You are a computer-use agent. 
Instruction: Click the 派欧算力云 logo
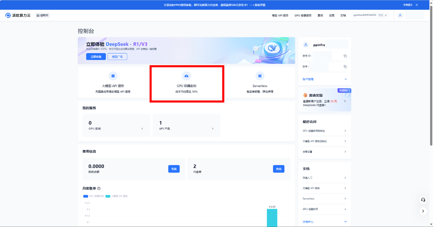[x=18, y=15]
